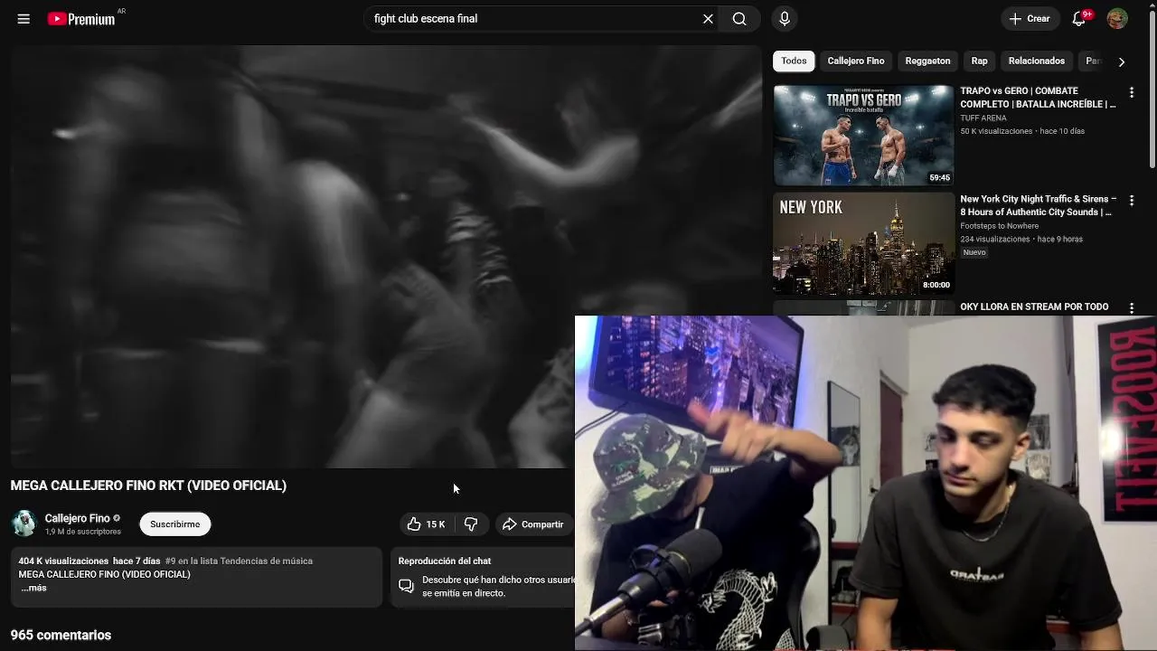Share the video via Compartir
The image size is (1157, 651).
pos(533,524)
